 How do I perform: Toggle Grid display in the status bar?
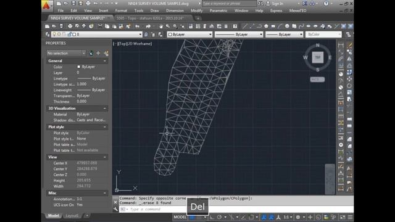[192, 217]
